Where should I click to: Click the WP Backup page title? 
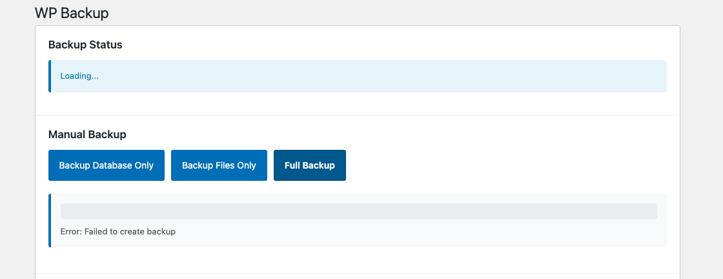pos(72,13)
